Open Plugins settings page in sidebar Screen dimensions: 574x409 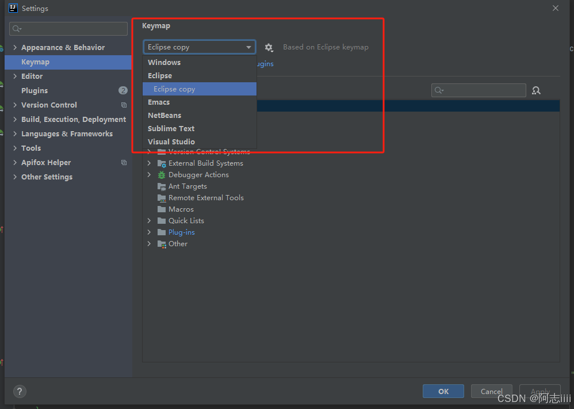[x=68, y=90]
